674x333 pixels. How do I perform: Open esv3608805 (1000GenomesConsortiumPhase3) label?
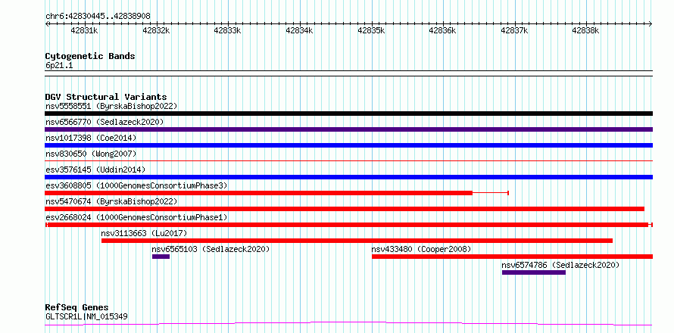tap(136, 185)
